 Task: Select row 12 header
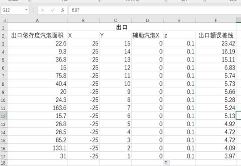pyautogui.click(x=4, y=116)
